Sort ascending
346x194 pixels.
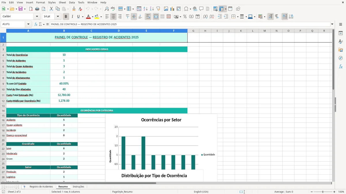point(145,9)
